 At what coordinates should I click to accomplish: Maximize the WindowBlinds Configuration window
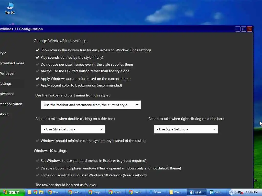pyautogui.click(x=244, y=29)
